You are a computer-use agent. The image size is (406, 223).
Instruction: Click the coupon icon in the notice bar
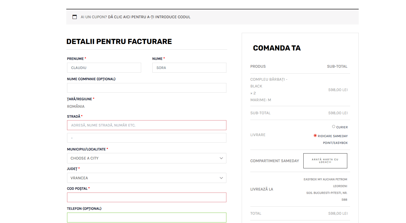click(75, 17)
